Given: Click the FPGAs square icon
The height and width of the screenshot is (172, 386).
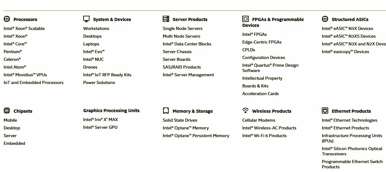Looking at the screenshot, I should [x=245, y=19].
